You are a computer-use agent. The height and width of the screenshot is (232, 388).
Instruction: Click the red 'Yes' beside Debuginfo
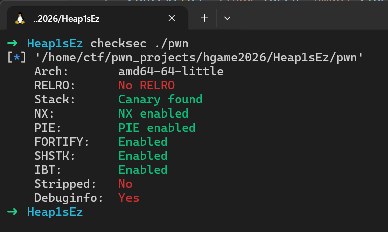click(x=129, y=198)
